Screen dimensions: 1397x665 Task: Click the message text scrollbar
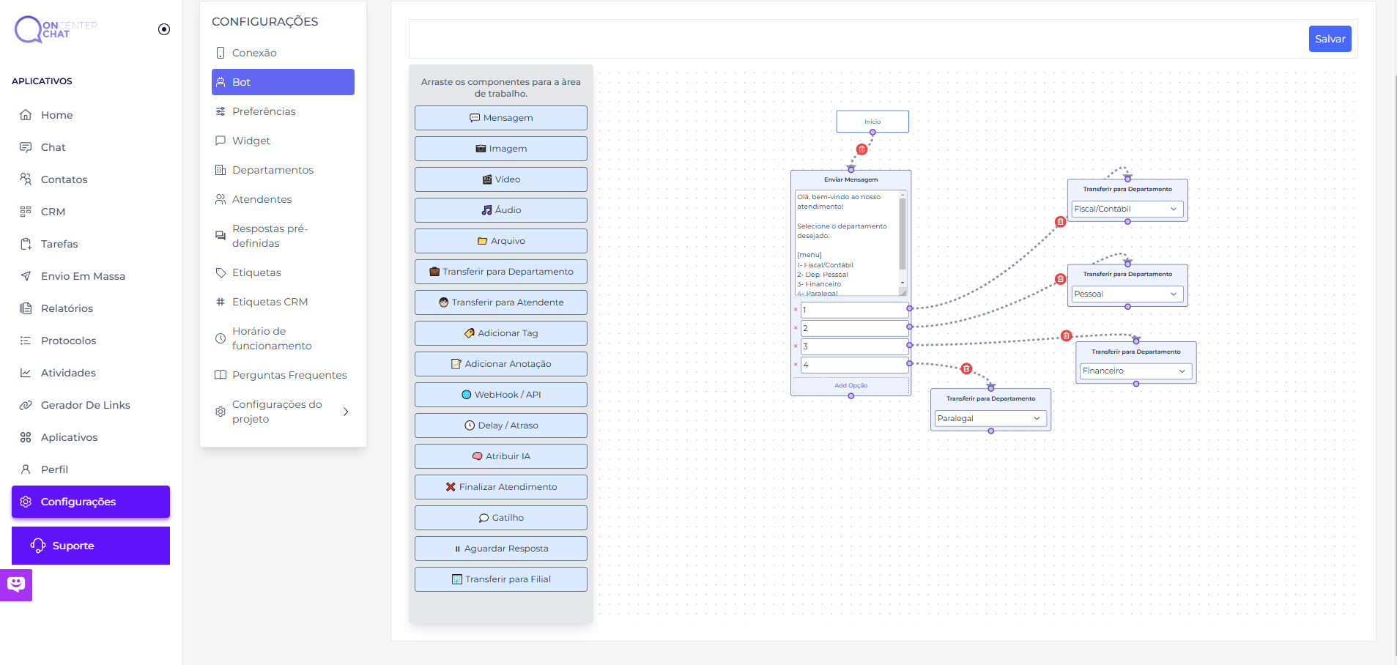pos(903,234)
